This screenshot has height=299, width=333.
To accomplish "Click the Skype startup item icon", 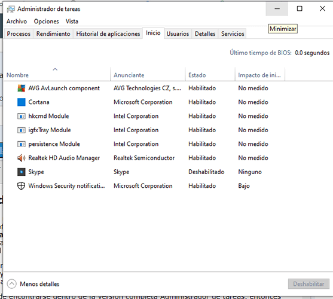I will point(22,172).
